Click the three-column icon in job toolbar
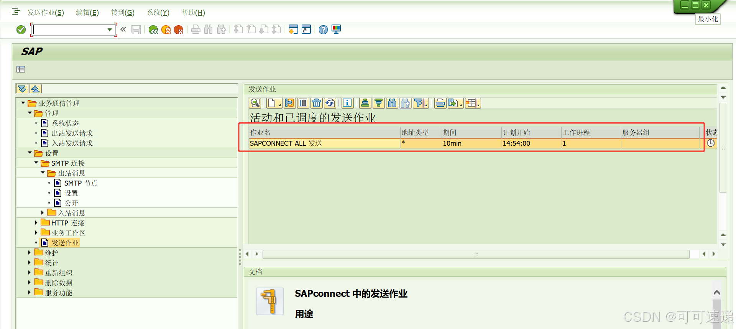 pyautogui.click(x=303, y=103)
